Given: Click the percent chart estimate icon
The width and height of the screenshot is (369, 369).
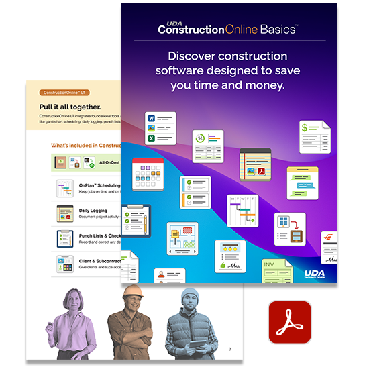Looking at the screenshot, I should 208,146.
